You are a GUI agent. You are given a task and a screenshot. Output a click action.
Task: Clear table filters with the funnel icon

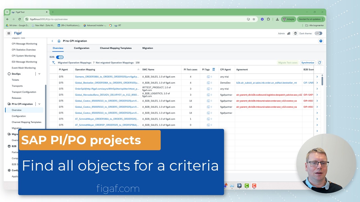point(53,63)
